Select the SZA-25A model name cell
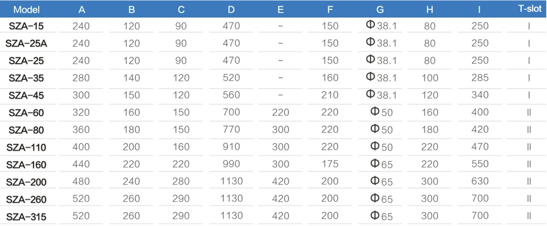 [26, 44]
